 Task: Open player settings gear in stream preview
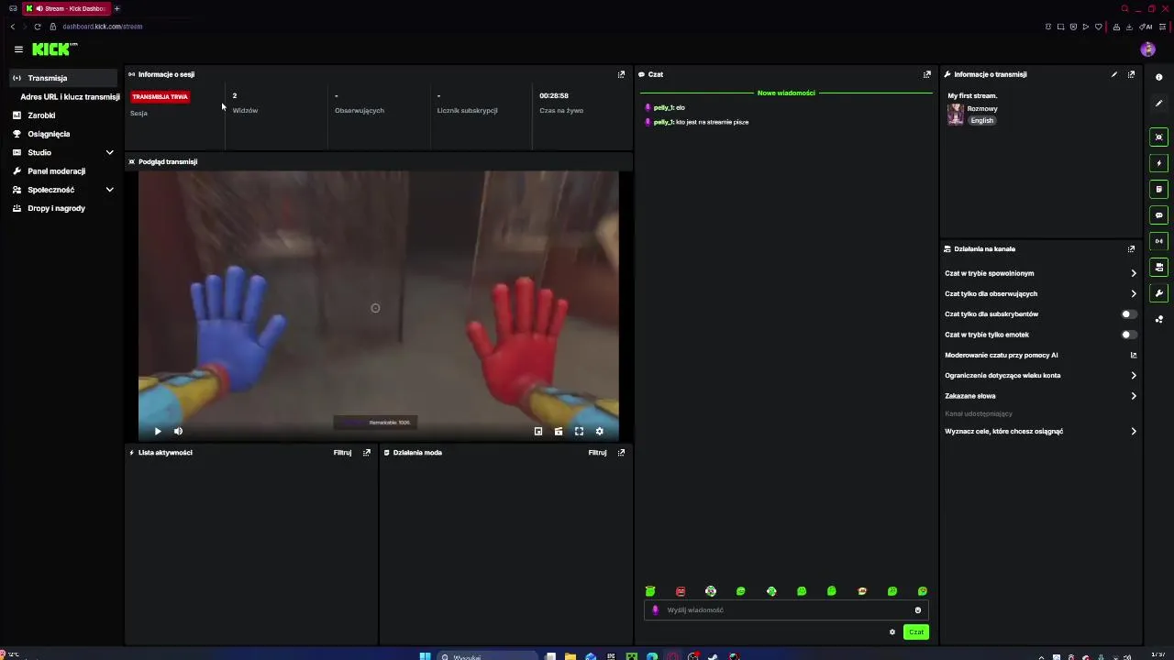(x=599, y=431)
